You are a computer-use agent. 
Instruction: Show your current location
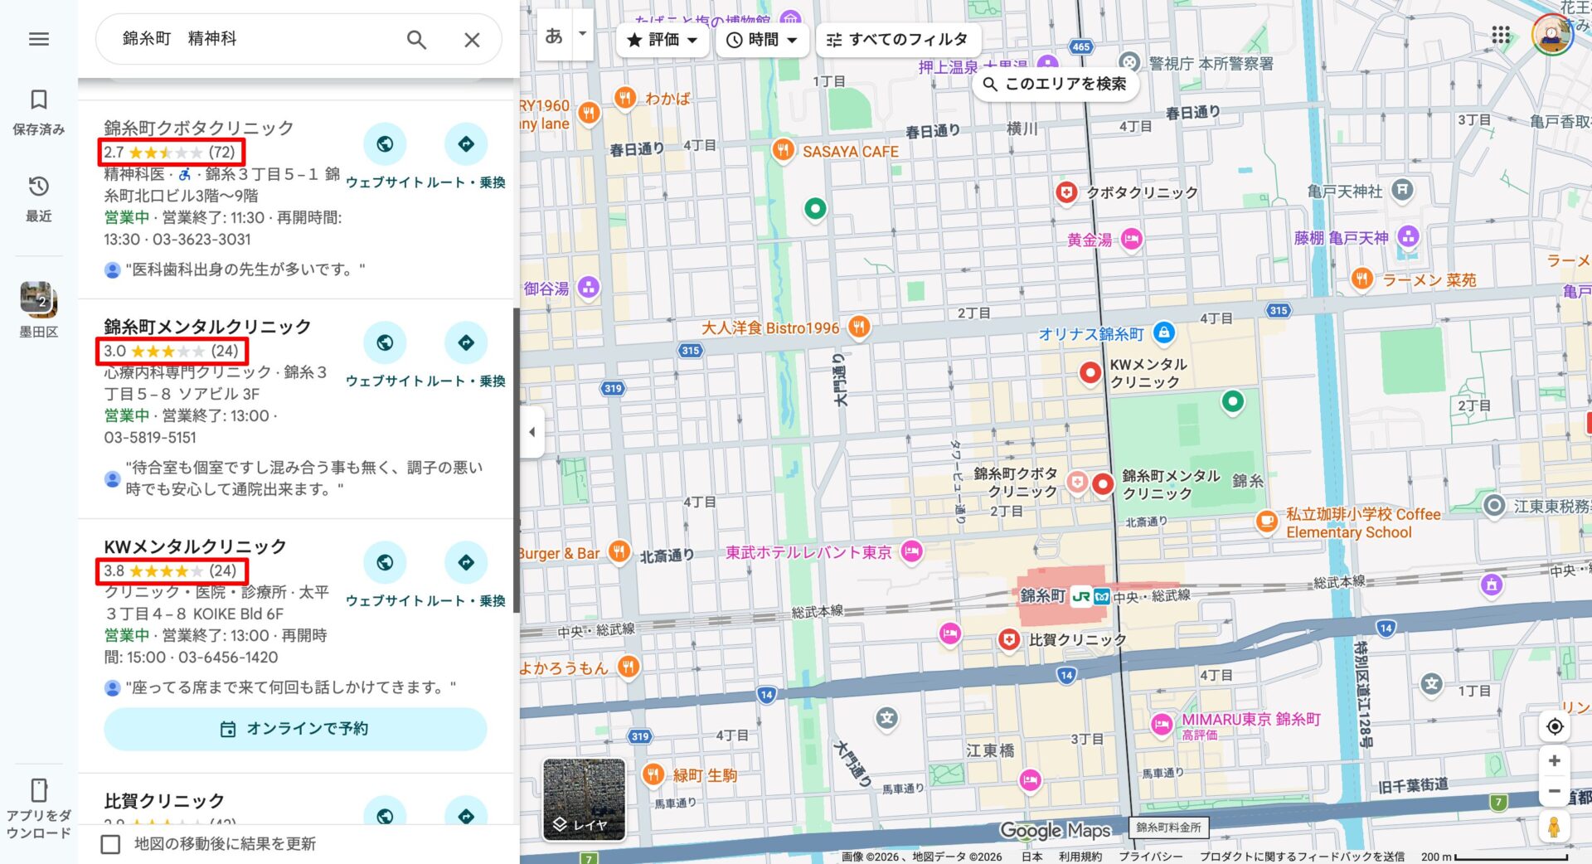(x=1555, y=726)
